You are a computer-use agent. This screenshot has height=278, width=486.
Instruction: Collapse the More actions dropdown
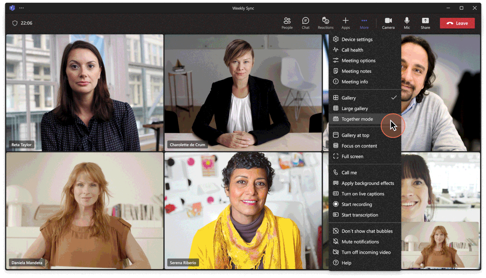coord(364,23)
